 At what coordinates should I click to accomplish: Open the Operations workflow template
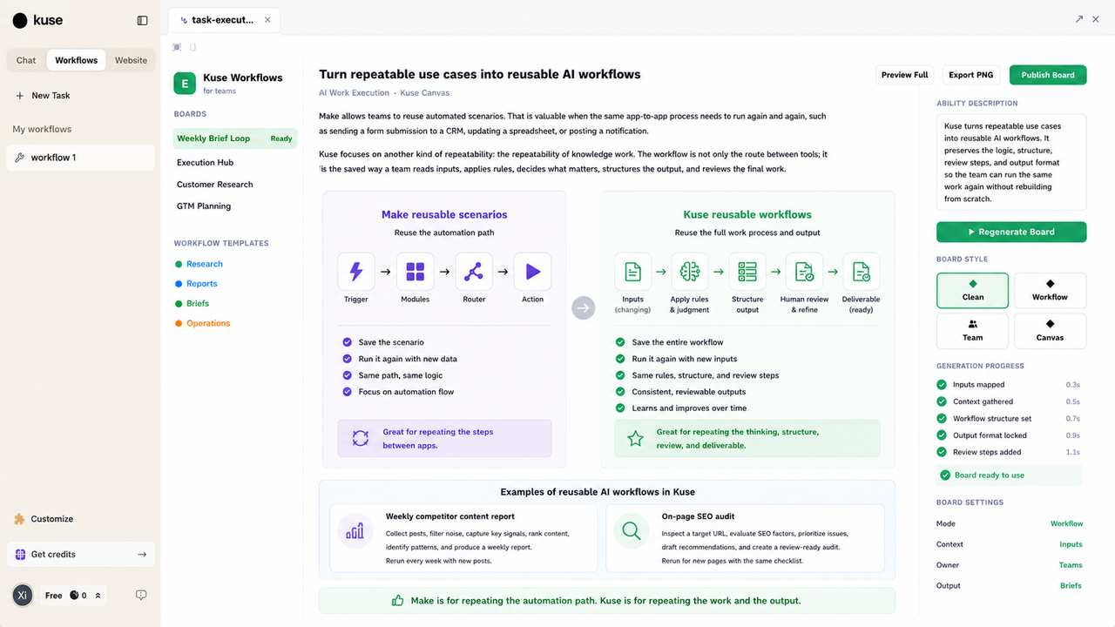tap(208, 323)
